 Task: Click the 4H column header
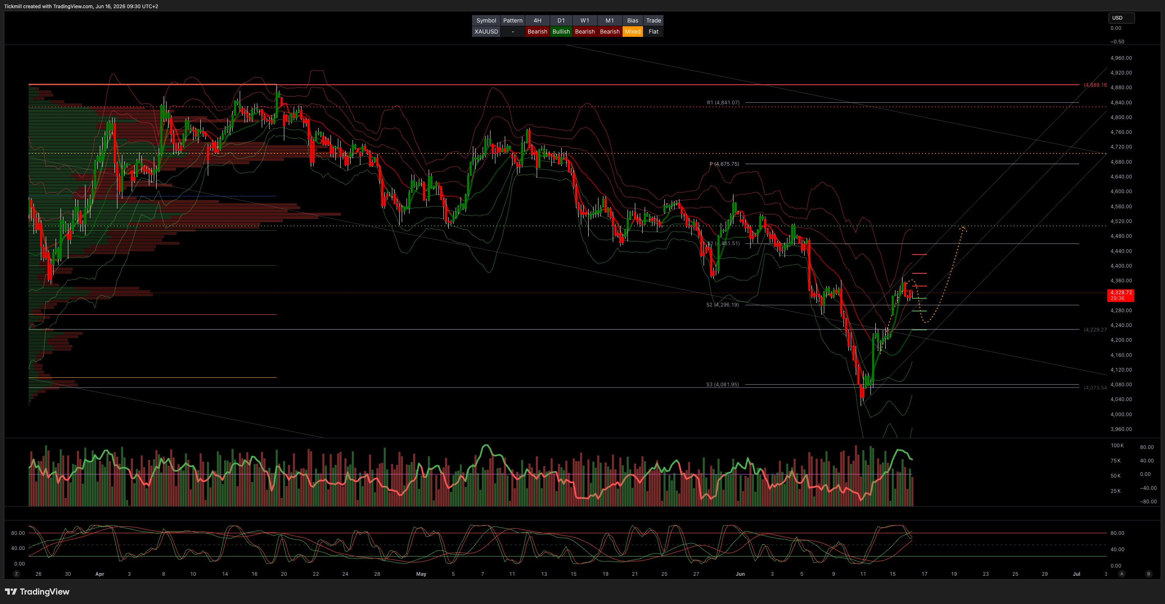pos(537,20)
